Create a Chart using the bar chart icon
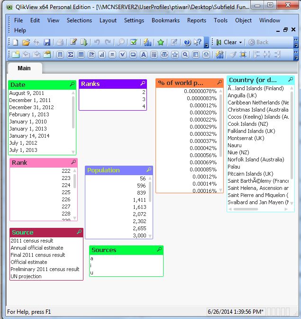 pyautogui.click(x=102, y=55)
